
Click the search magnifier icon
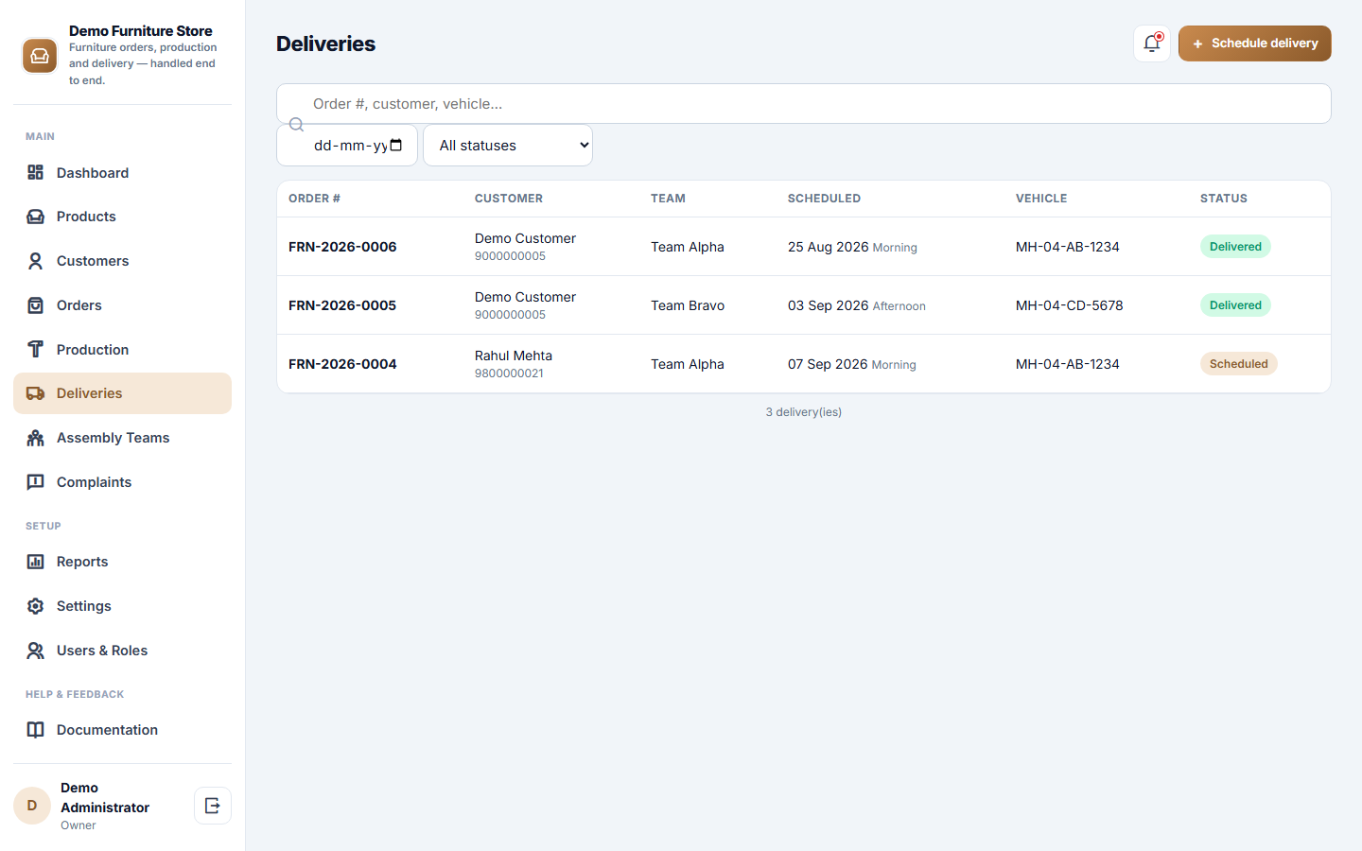point(296,125)
